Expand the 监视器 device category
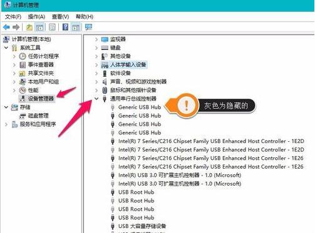 tap(96, 39)
